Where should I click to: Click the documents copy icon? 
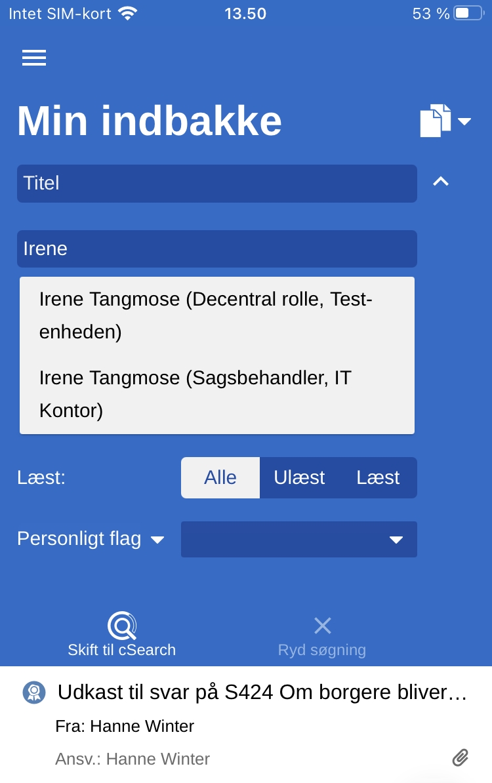(x=435, y=121)
